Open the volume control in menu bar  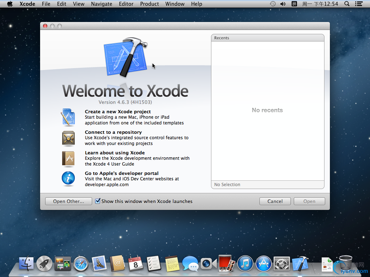pos(283,4)
